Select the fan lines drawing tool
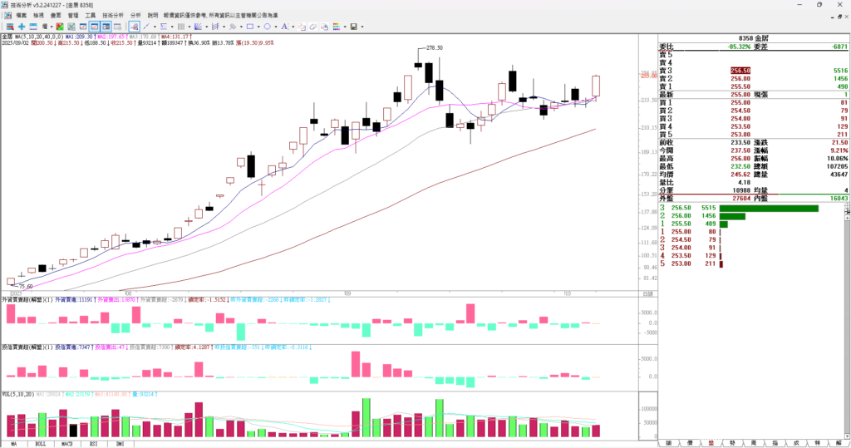Image resolution: width=851 pixels, height=448 pixels. [198, 27]
